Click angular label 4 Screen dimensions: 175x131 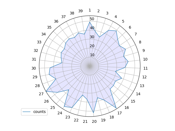point(116,17)
